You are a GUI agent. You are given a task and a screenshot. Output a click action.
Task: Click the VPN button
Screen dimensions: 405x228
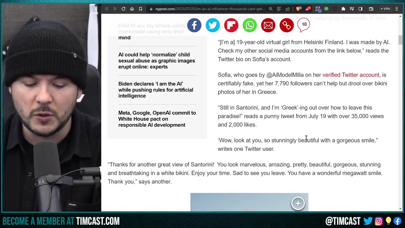point(385,9)
